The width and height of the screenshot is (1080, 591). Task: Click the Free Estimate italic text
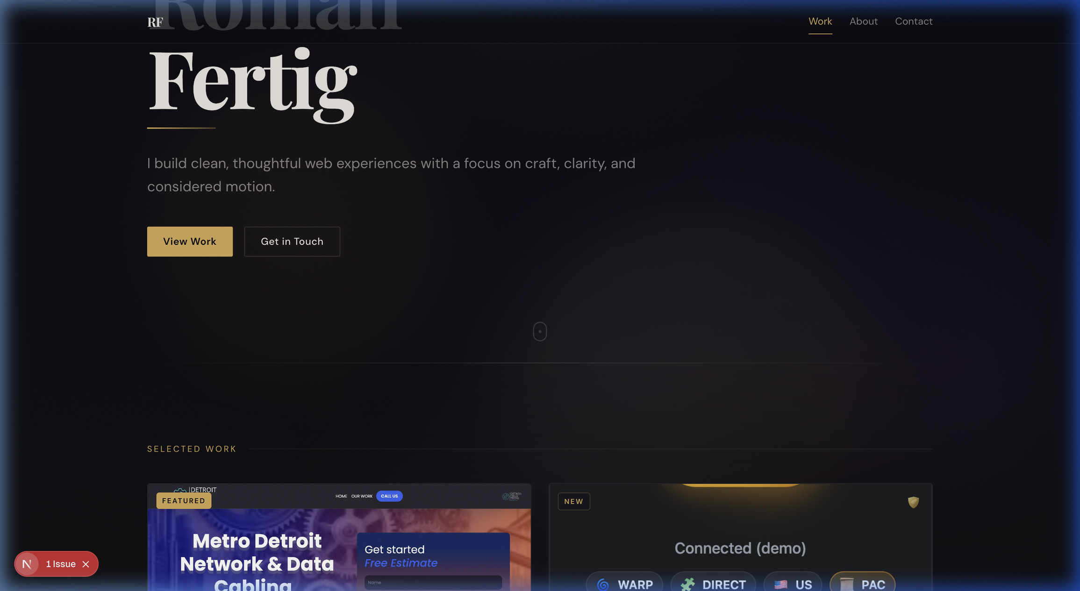(401, 563)
